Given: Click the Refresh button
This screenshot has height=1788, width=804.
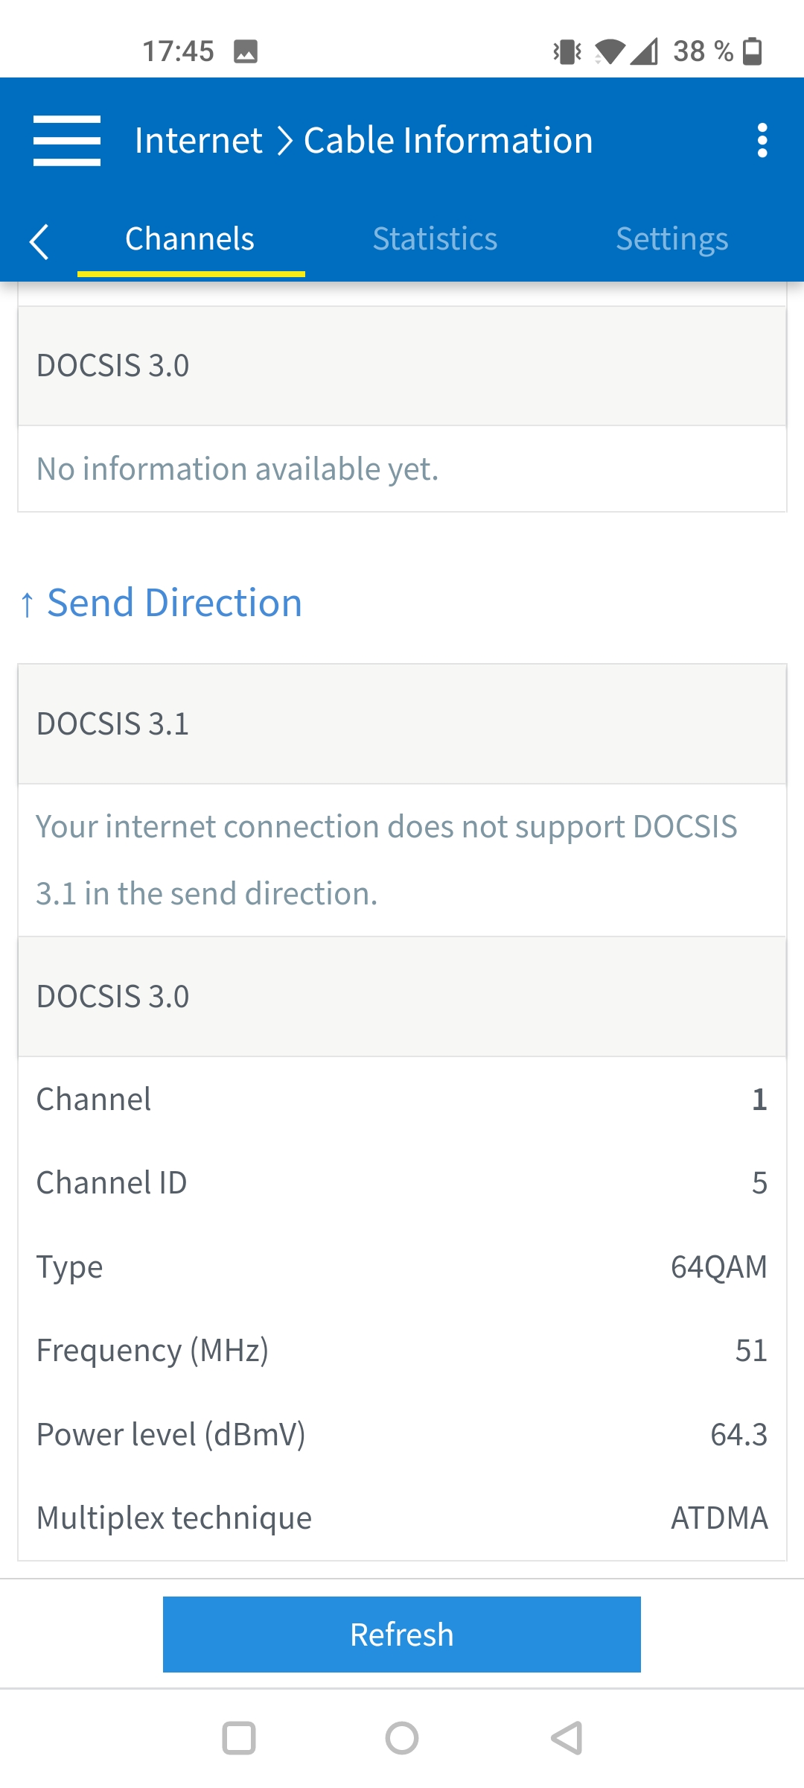Looking at the screenshot, I should [402, 1635].
